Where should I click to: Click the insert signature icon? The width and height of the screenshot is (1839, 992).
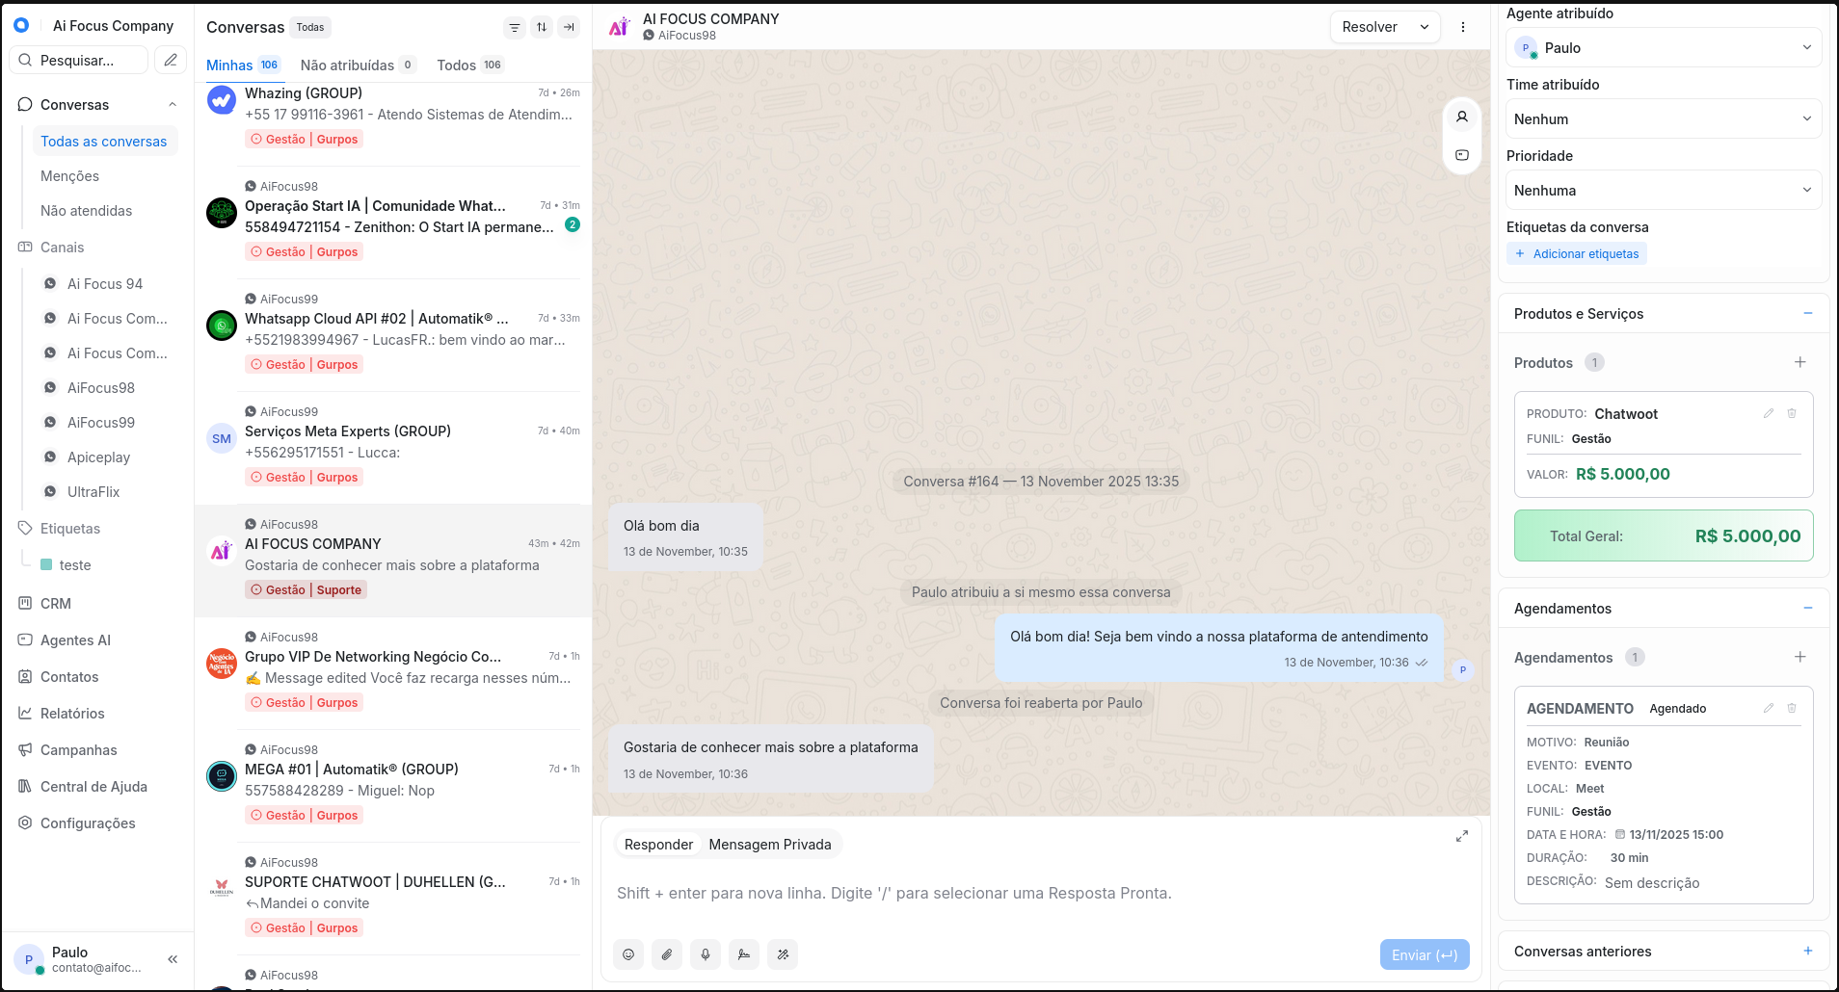(744, 954)
